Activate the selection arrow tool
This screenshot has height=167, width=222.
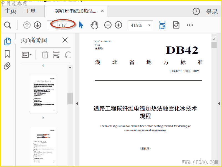click(x=81, y=25)
